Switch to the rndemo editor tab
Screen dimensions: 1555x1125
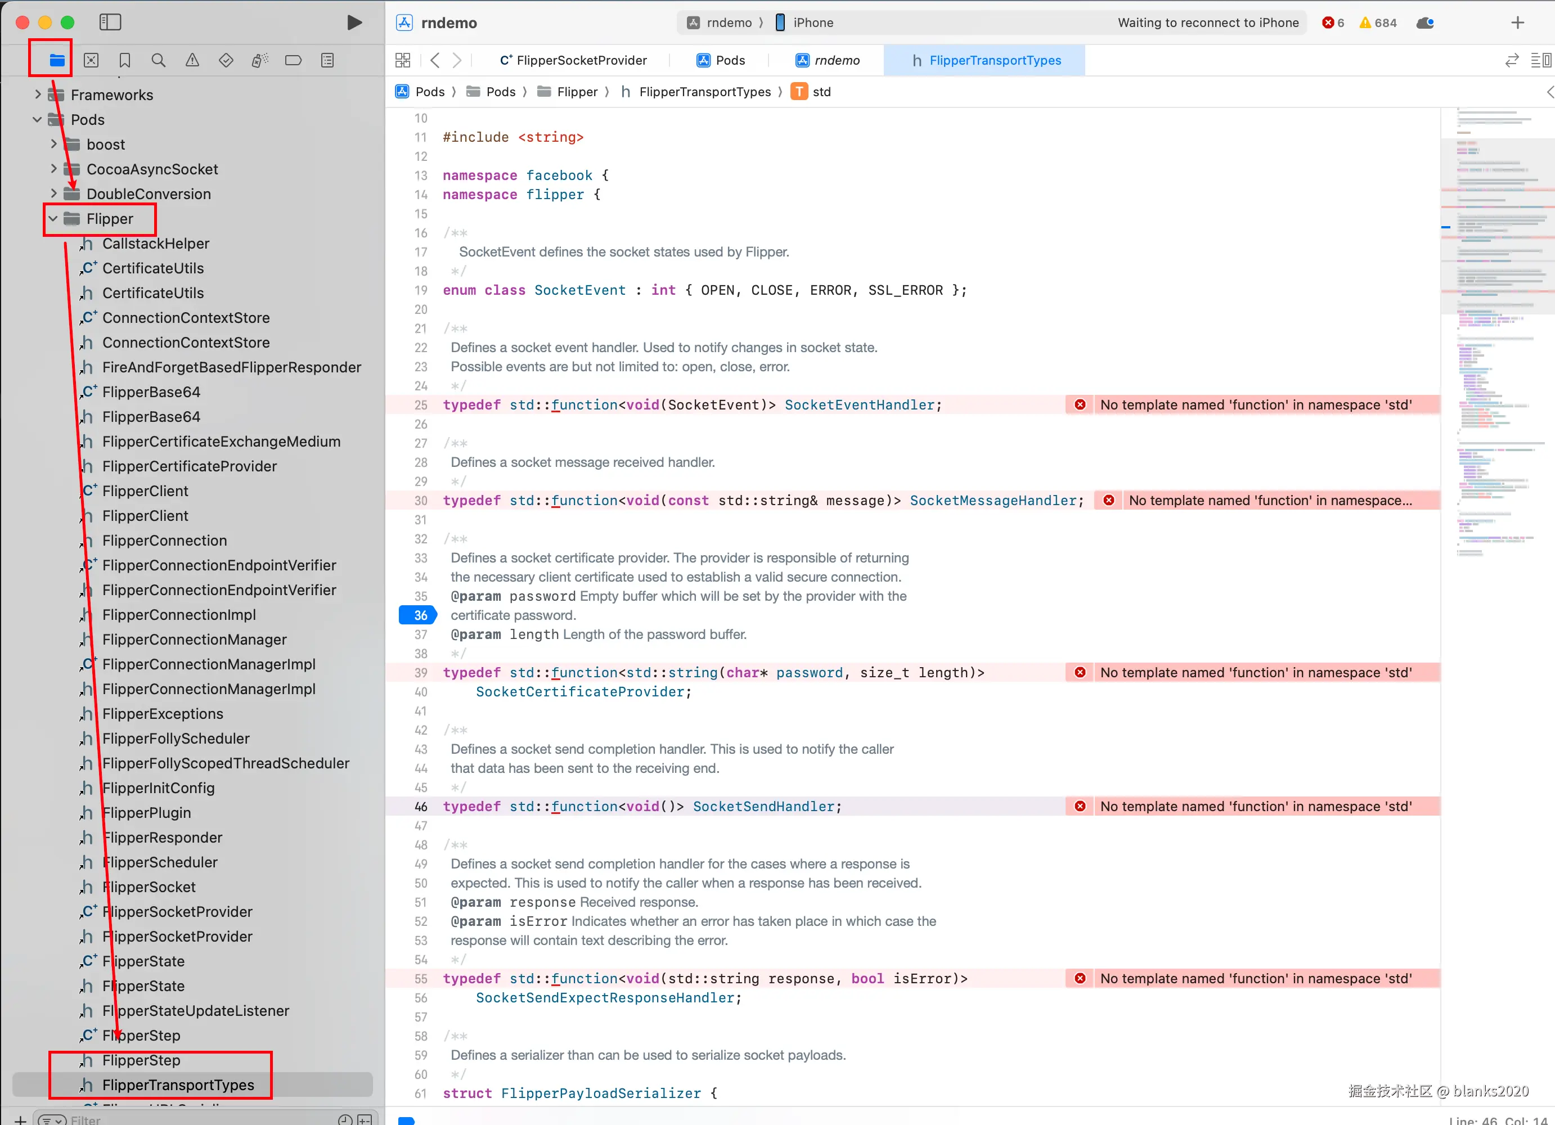[x=828, y=60]
